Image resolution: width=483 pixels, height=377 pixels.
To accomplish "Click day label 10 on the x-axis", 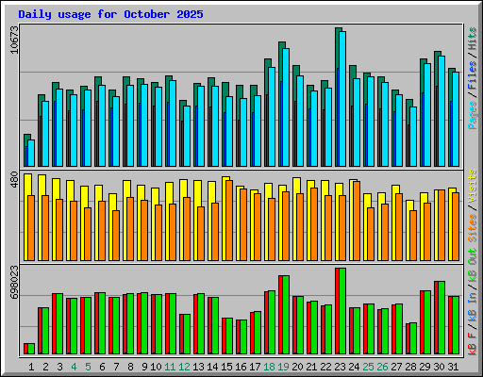I will [156, 367].
